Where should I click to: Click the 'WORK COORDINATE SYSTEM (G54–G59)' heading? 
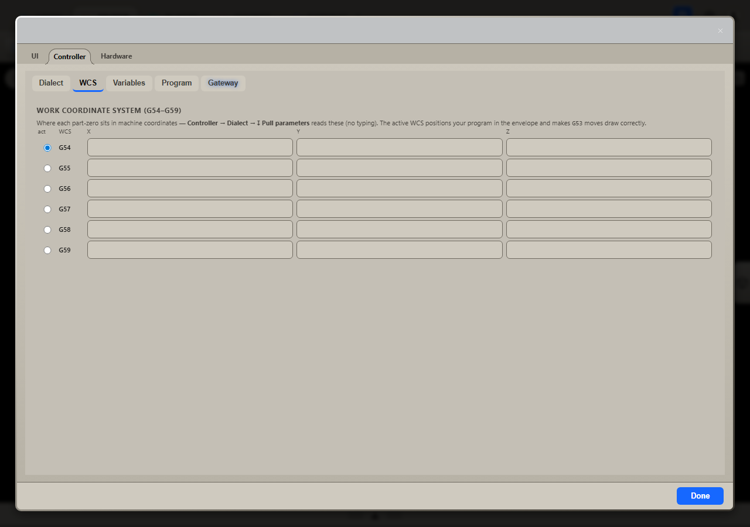(109, 111)
